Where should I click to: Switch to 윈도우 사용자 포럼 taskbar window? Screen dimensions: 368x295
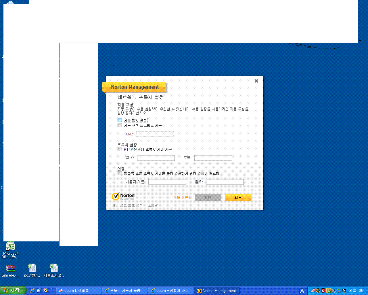pos(125,291)
